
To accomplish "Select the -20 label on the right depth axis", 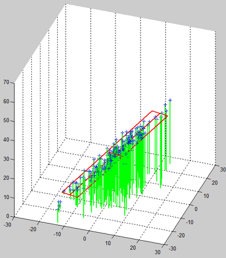I will 181,235.
